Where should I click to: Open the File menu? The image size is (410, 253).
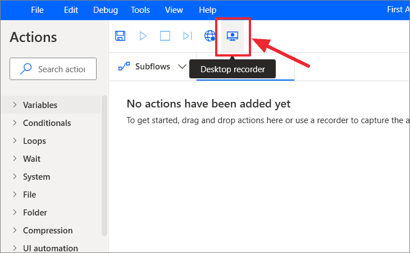click(37, 10)
